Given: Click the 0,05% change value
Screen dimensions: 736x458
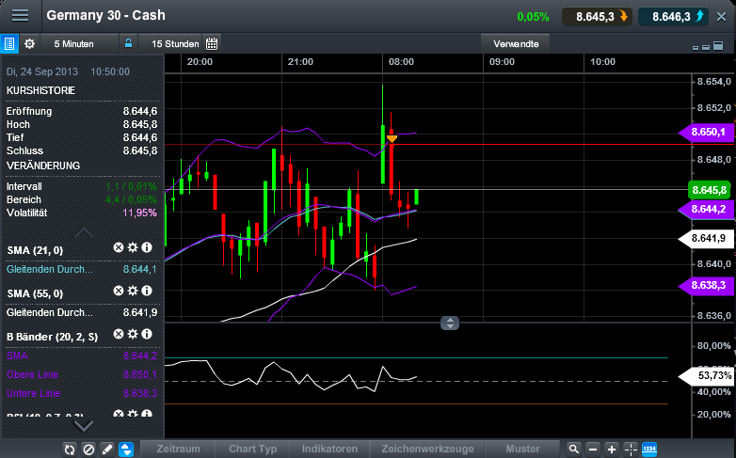Looking at the screenshot, I should click(533, 17).
